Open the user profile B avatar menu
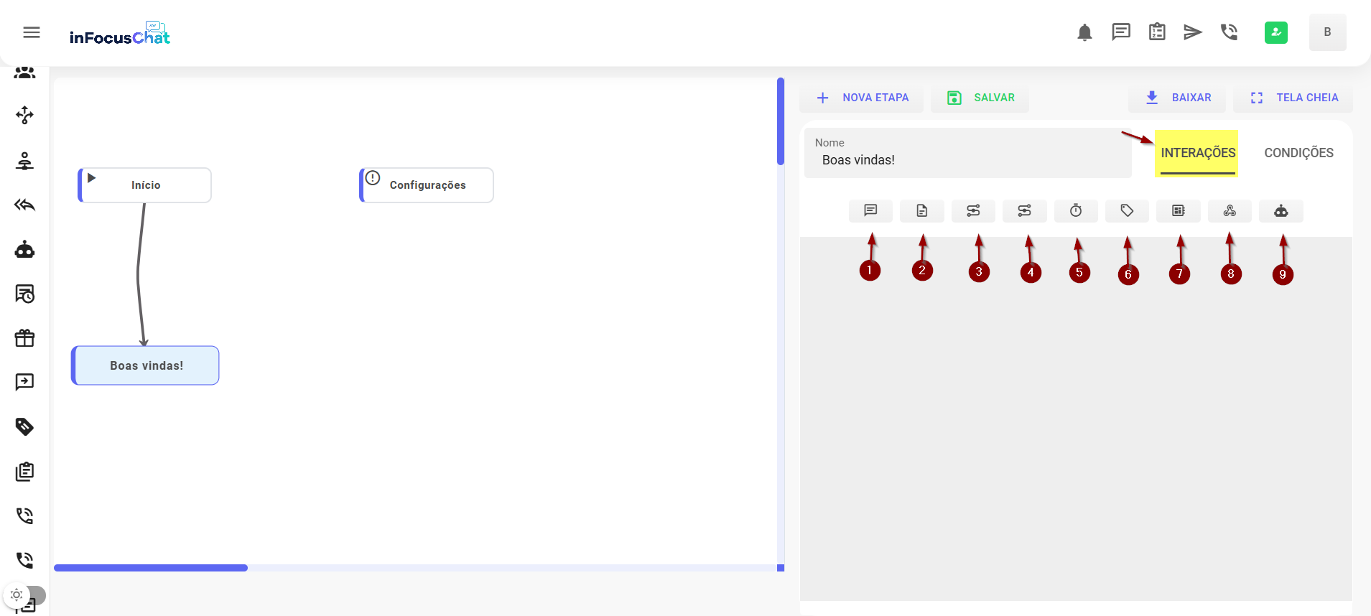The image size is (1371, 616). 1327,32
